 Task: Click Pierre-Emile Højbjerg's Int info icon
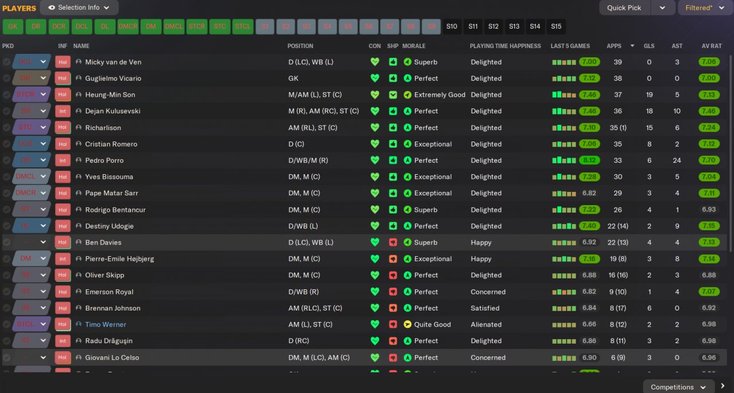(63, 259)
